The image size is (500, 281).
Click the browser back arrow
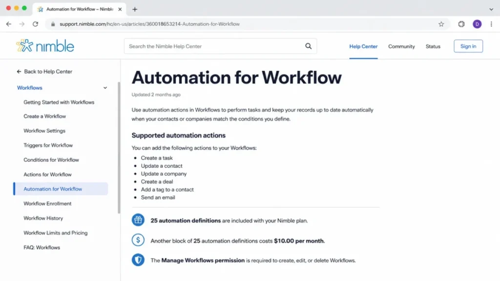pos(9,24)
